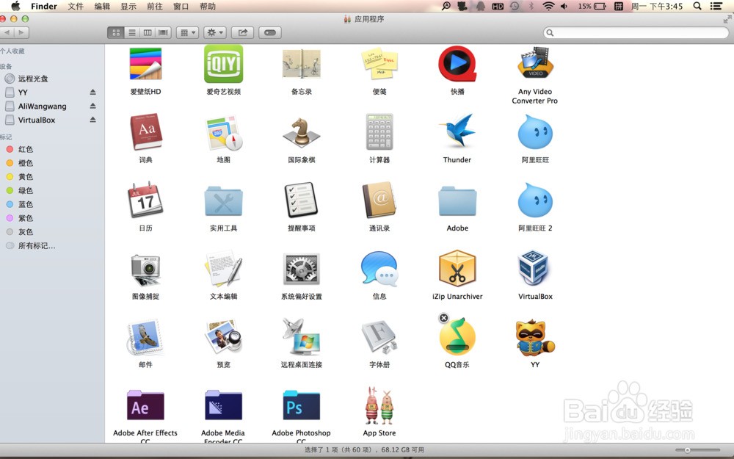Select the 字体册 font book icon
734x459 pixels.
click(379, 337)
